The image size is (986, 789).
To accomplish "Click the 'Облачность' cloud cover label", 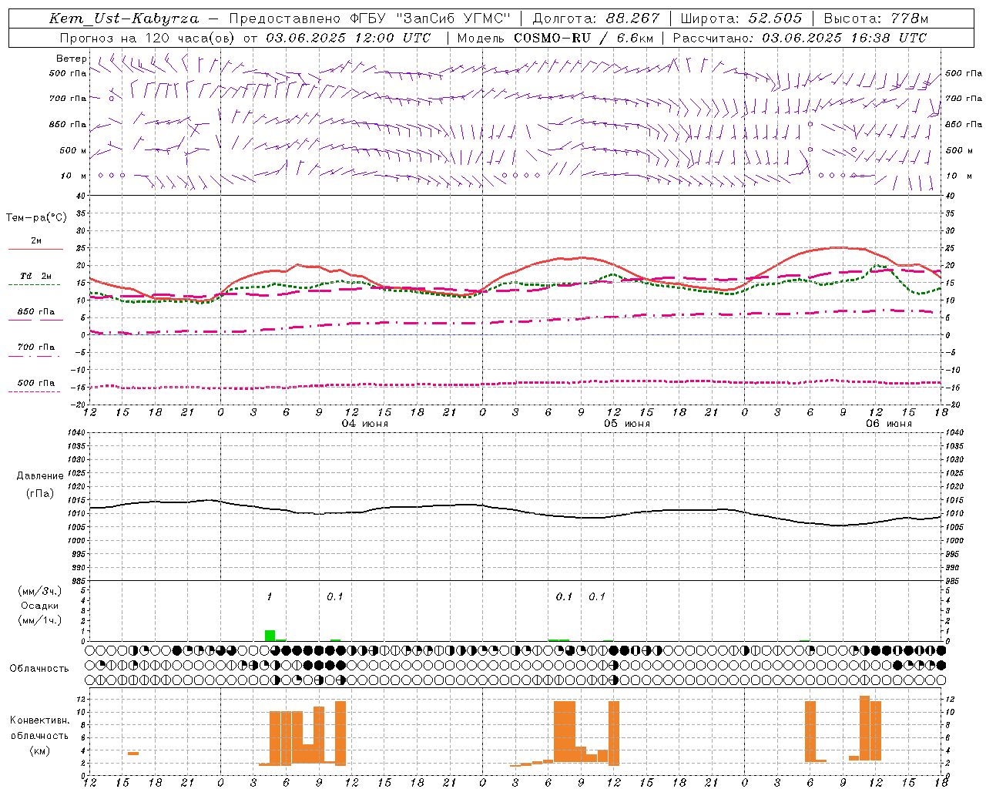I will (39, 669).
